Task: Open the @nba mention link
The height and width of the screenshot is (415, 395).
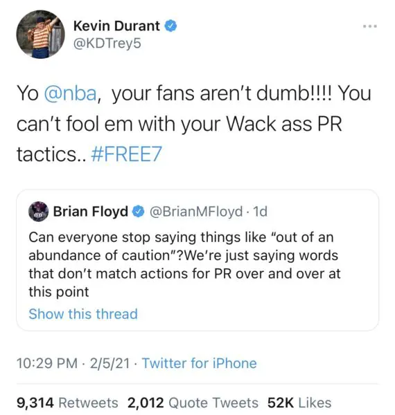Action: (70, 93)
